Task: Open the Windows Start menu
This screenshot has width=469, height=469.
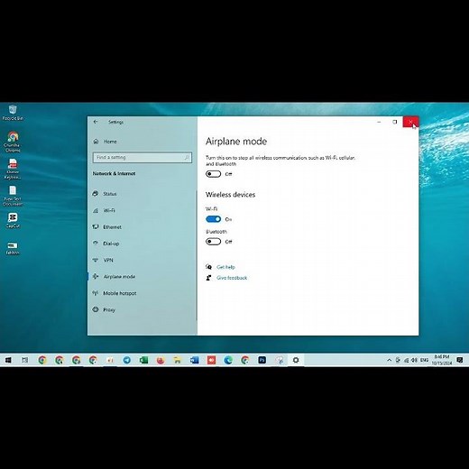Action: (8, 360)
